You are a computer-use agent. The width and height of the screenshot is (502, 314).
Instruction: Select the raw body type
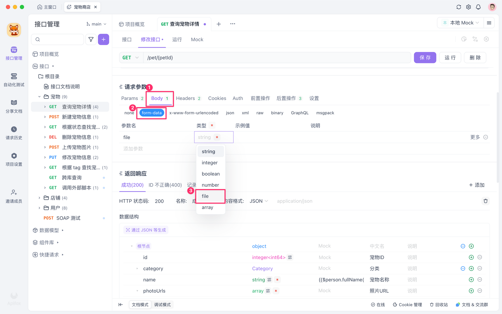(260, 113)
